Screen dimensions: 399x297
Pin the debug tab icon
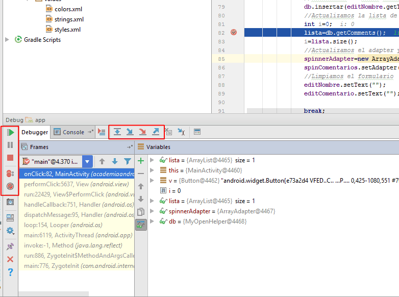(x=10, y=246)
